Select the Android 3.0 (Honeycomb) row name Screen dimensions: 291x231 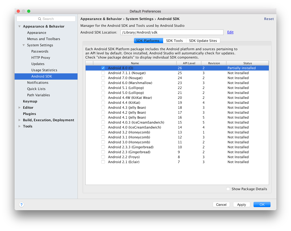[129, 142]
